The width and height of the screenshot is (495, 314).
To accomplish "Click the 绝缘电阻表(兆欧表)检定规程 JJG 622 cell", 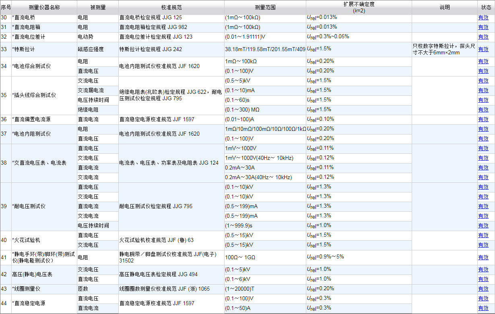I will (x=171, y=95).
